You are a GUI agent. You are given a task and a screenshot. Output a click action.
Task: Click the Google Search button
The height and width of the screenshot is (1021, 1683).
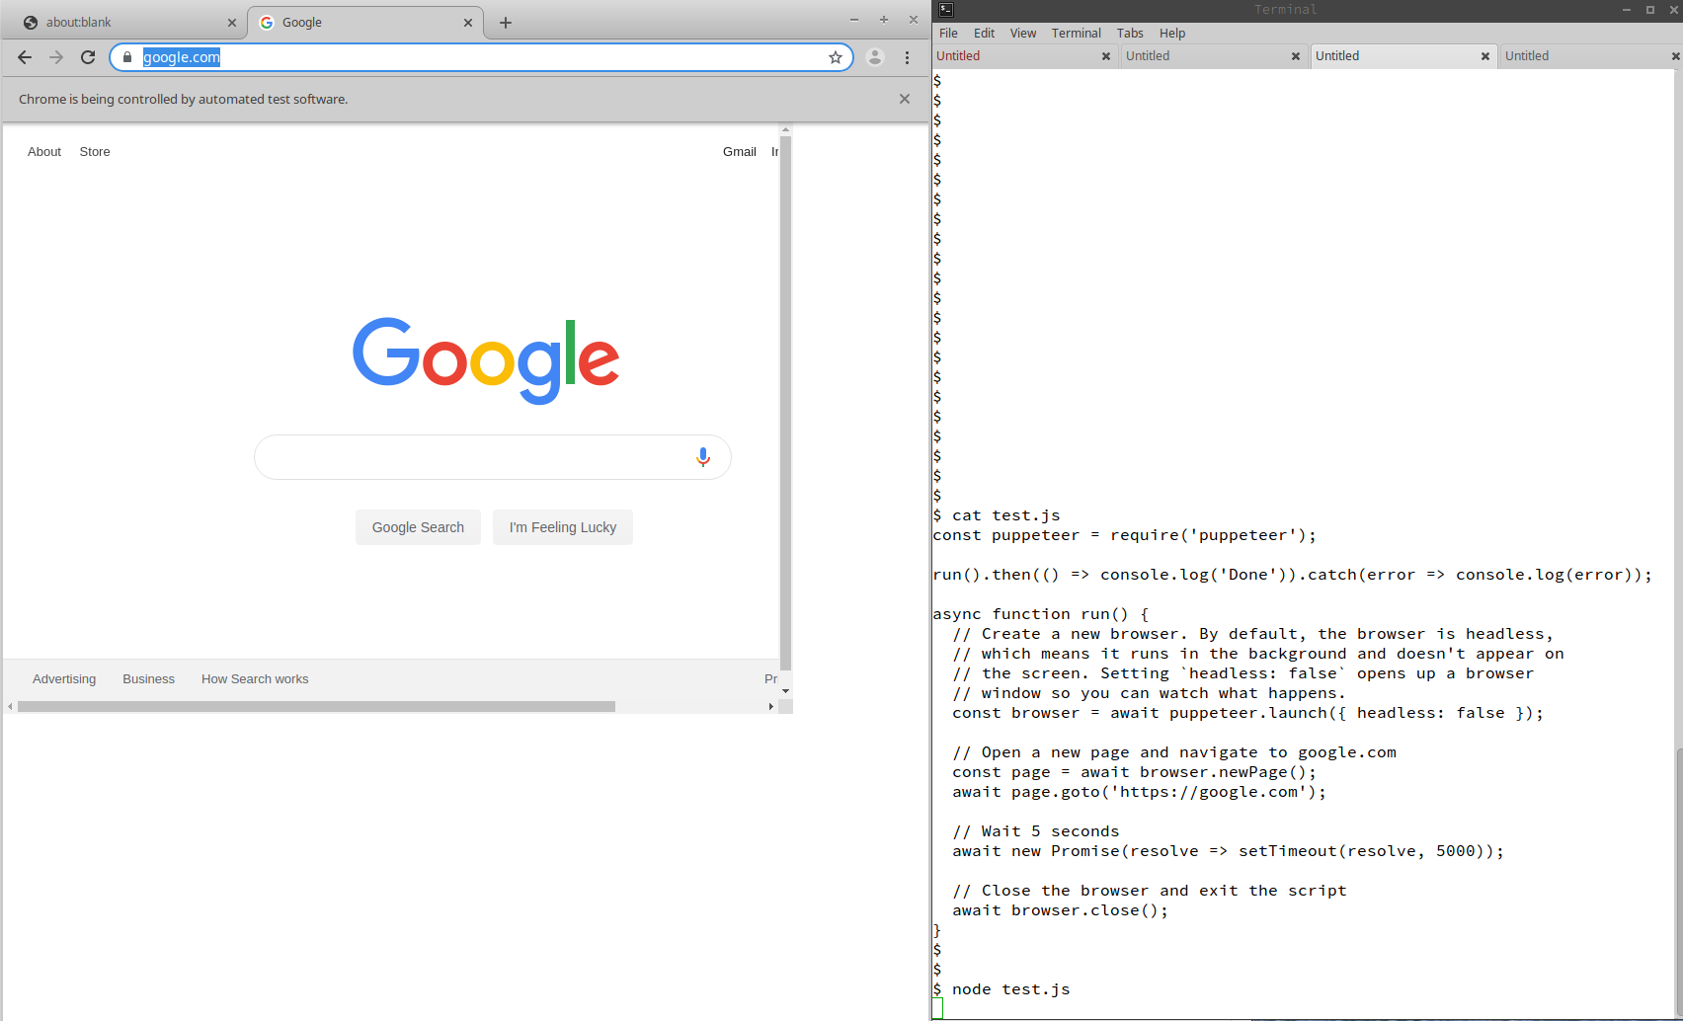[418, 527]
